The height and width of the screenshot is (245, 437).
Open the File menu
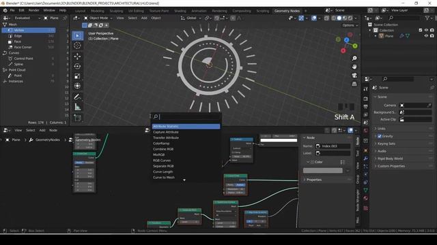point(12,10)
